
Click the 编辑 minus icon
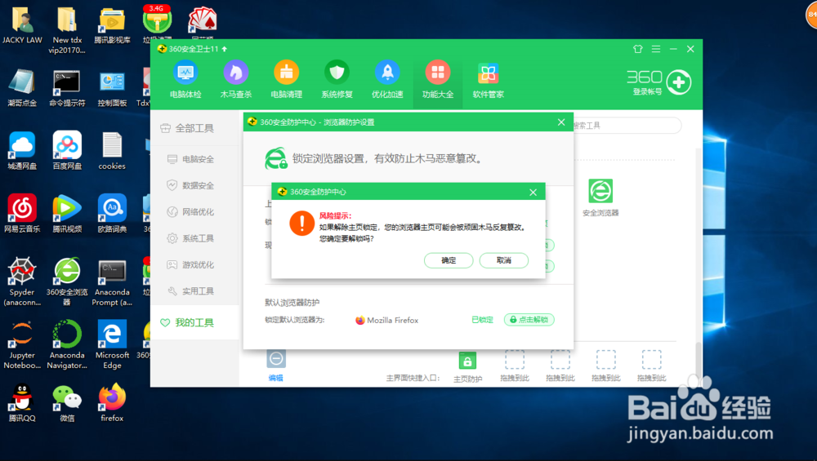pyautogui.click(x=276, y=359)
